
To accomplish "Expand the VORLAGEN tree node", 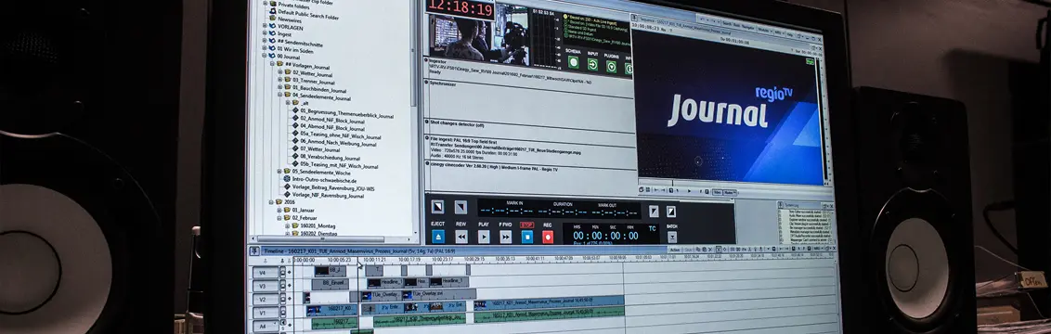I will click(265, 26).
